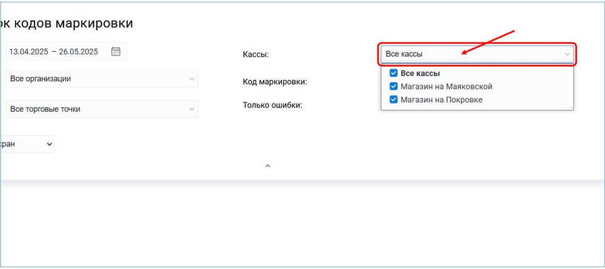Open the "Все организации" dropdown

[x=97, y=79]
